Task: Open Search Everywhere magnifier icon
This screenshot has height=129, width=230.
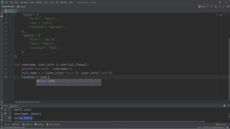Action: [x=228, y=6]
